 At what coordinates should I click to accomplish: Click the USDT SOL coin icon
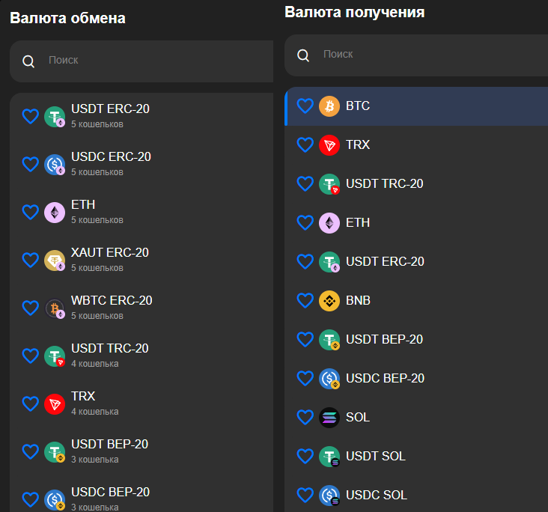coord(329,457)
